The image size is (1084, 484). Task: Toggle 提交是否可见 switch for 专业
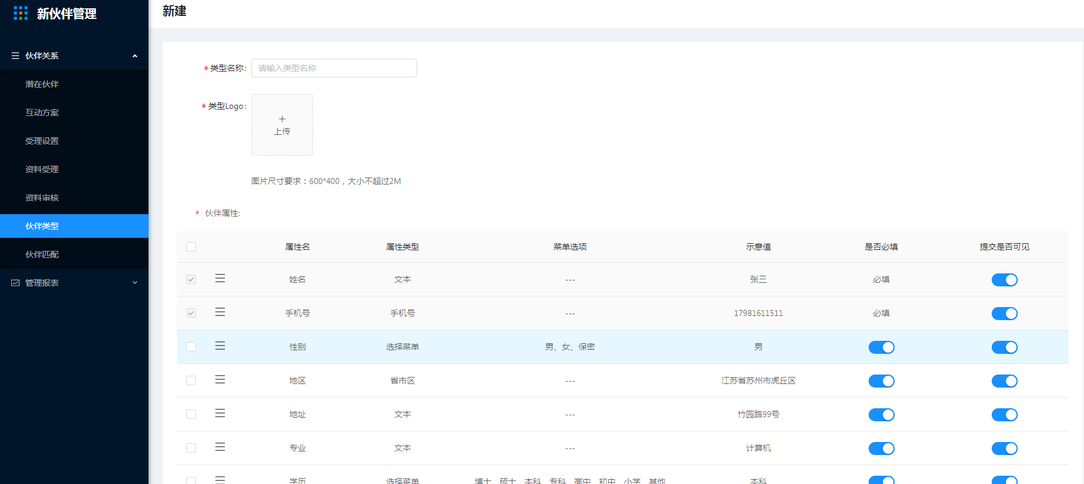point(1004,448)
